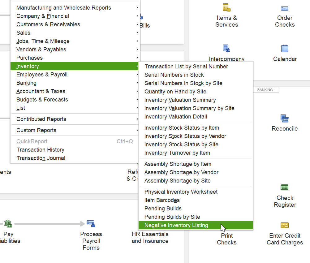The width and height of the screenshot is (310, 263).
Task: Open Quantity on Hand by Site report
Action: point(196,92)
